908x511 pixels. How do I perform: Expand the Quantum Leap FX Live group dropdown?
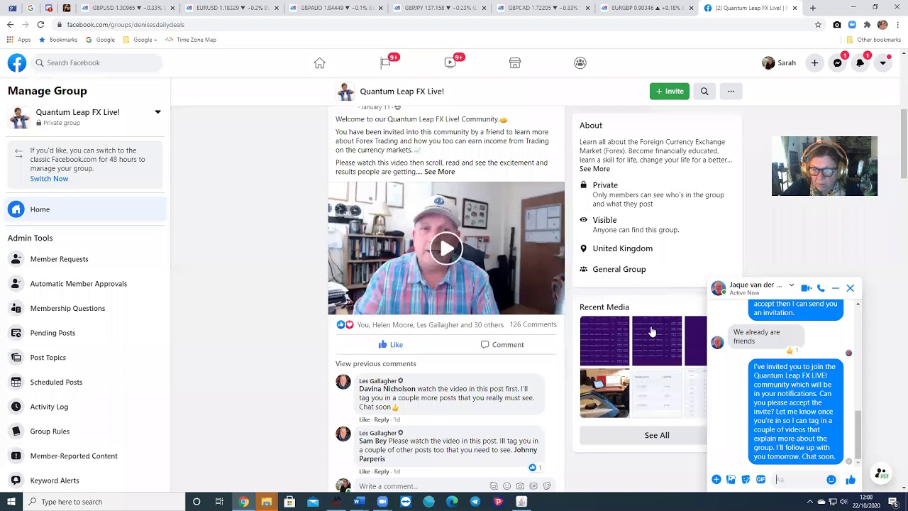pyautogui.click(x=157, y=112)
